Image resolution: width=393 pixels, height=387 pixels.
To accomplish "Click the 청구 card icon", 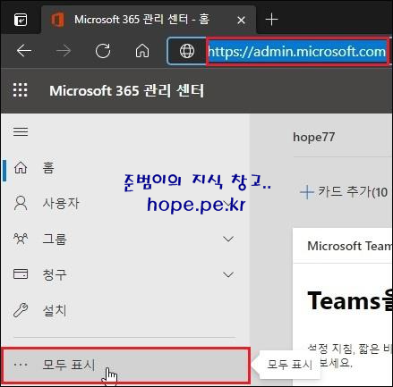I will click(x=21, y=274).
